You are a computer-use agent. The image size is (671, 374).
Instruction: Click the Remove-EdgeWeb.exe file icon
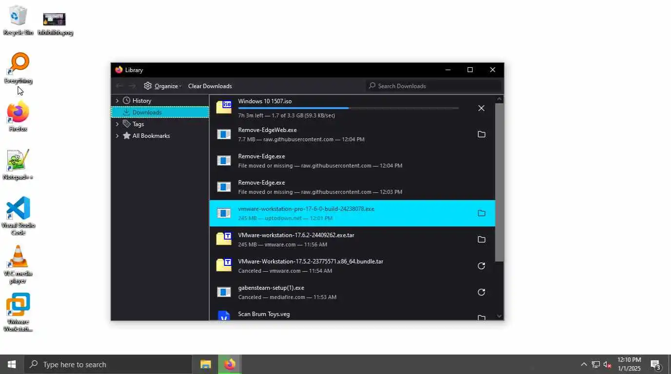tap(224, 134)
